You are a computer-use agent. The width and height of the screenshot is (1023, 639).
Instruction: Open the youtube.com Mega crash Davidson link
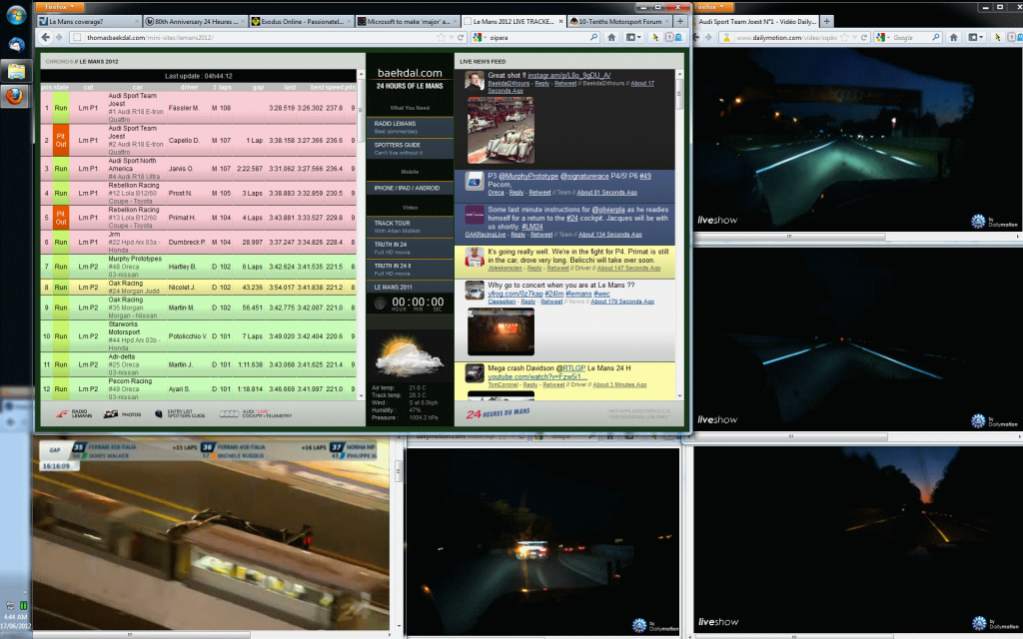536,376
